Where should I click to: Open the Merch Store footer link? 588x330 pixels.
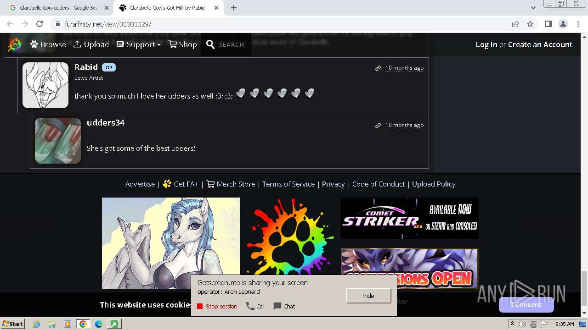pyautogui.click(x=231, y=184)
